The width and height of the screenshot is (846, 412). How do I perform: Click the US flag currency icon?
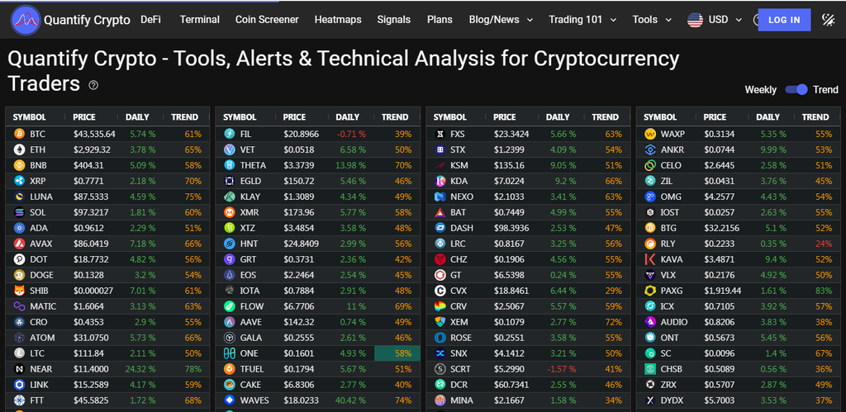click(x=695, y=20)
